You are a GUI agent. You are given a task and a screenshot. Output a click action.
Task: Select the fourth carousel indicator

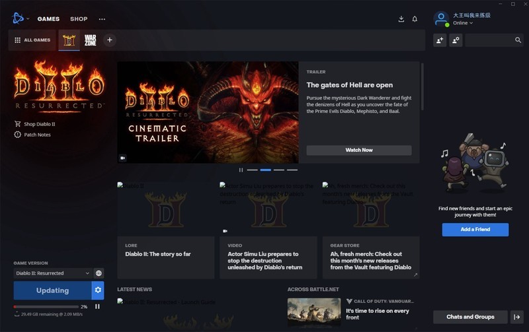(x=292, y=170)
